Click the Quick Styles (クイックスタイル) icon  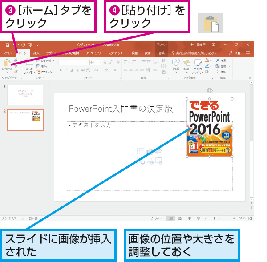pyautogui.click(x=198, y=66)
